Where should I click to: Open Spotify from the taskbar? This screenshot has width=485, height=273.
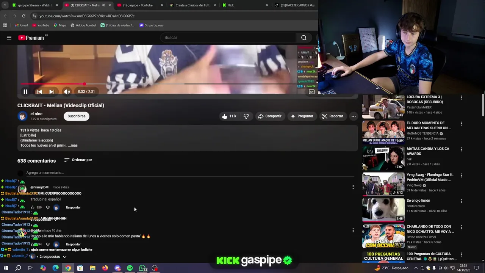tap(130, 268)
